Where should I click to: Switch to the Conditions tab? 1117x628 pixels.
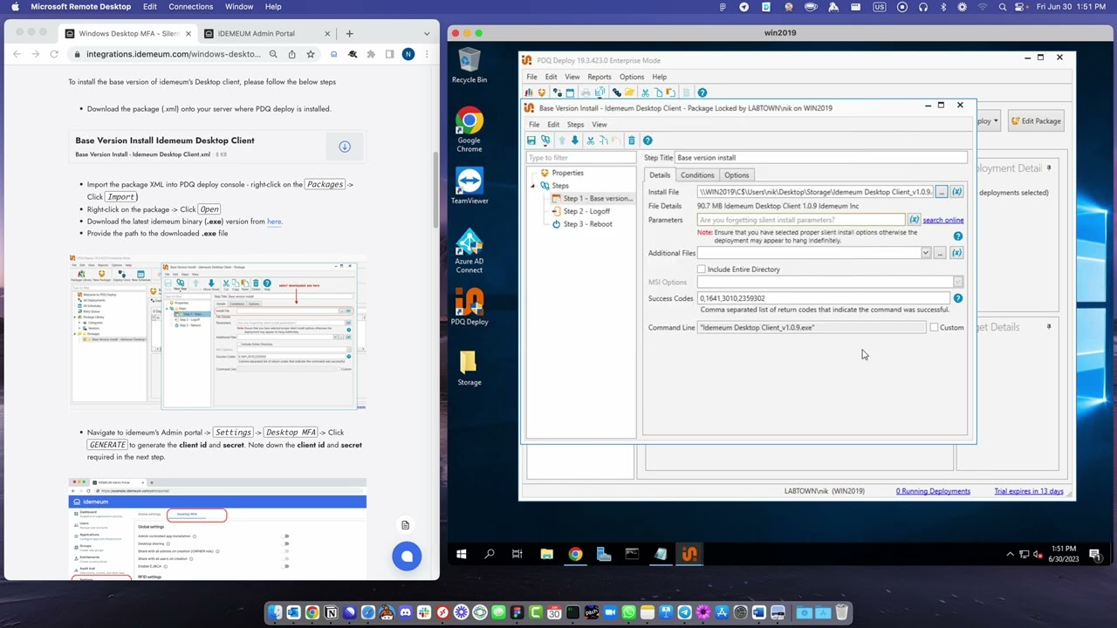[696, 175]
